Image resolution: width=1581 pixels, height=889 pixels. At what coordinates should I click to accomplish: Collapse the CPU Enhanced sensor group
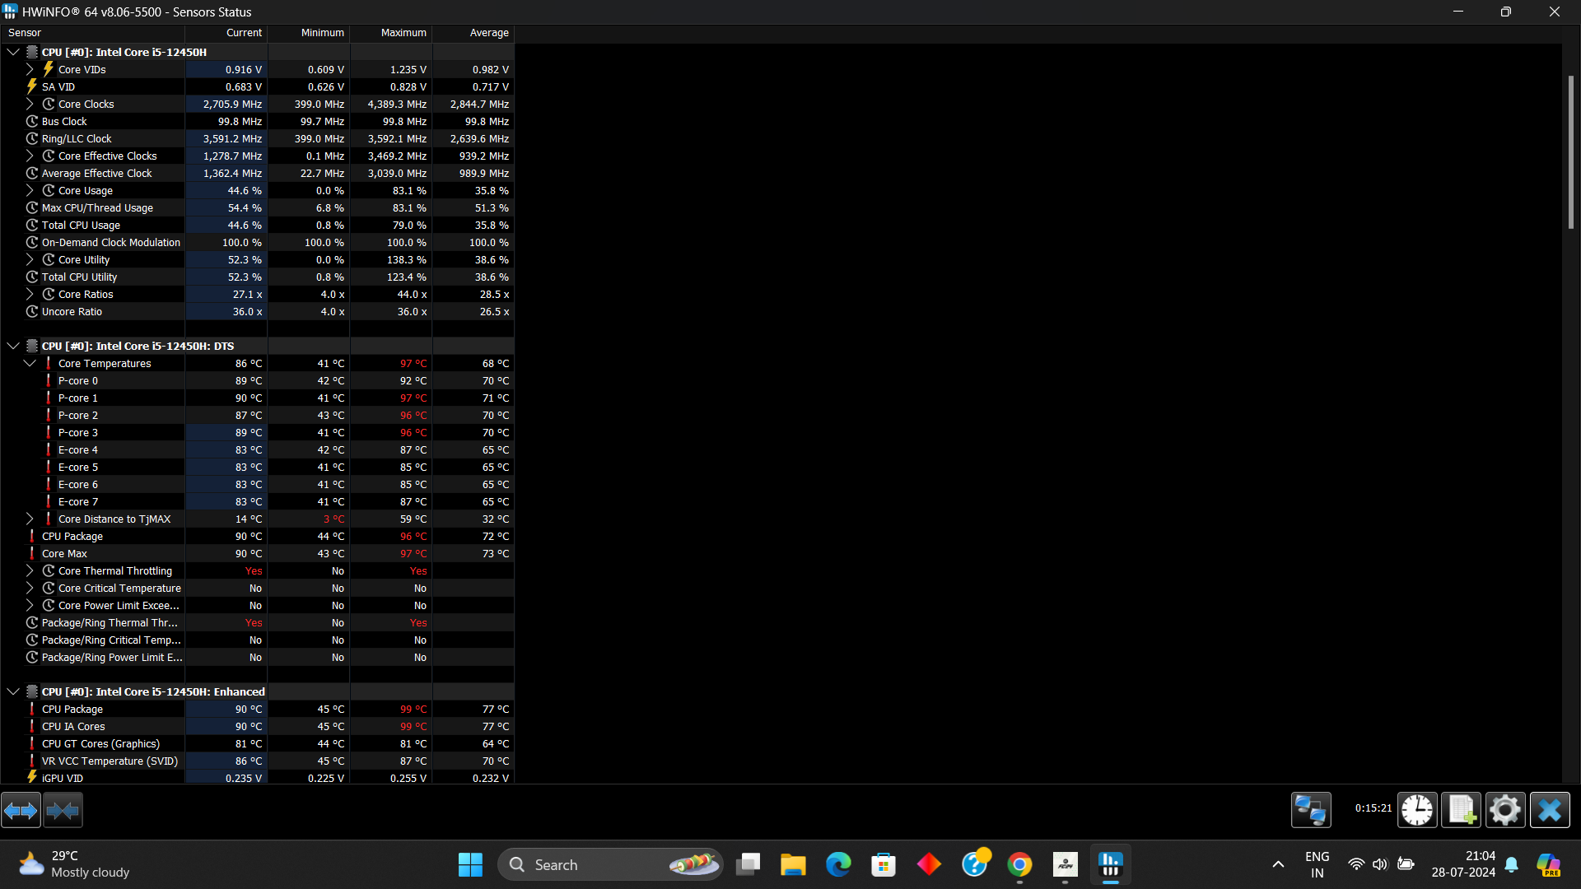point(13,691)
